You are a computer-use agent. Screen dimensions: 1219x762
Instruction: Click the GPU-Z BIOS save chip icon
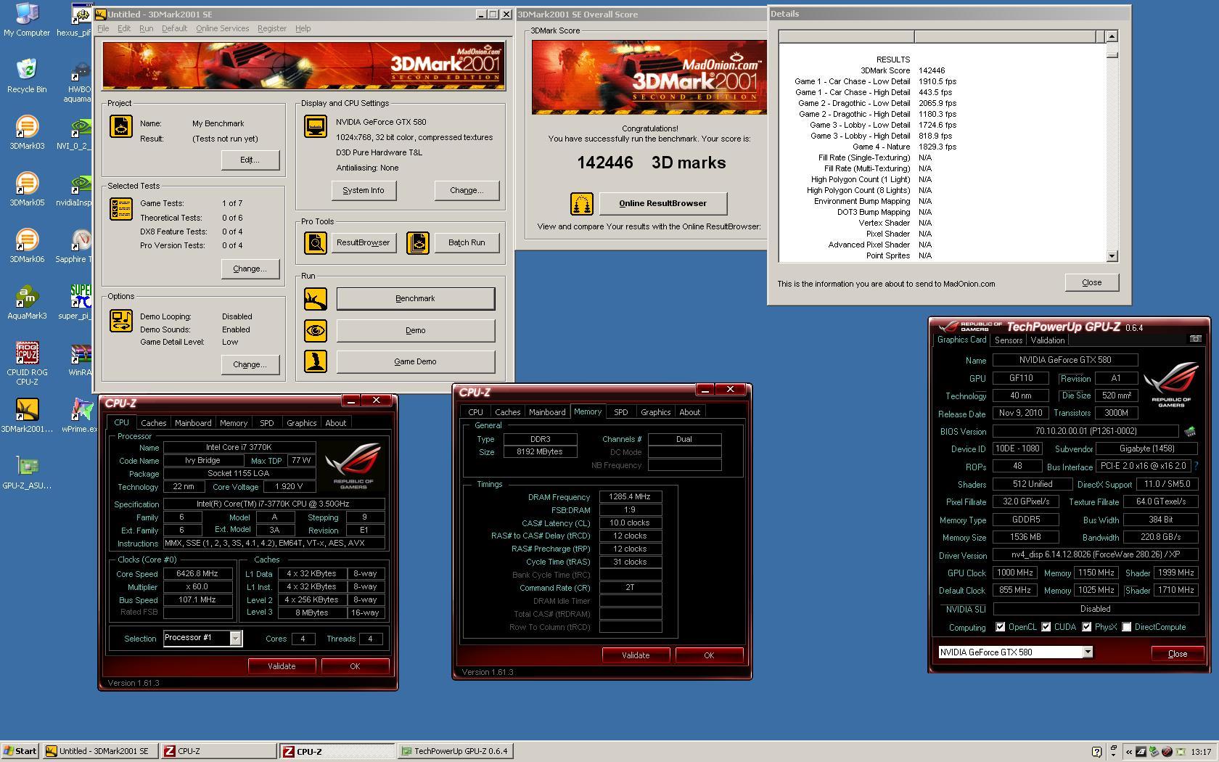coord(1189,431)
